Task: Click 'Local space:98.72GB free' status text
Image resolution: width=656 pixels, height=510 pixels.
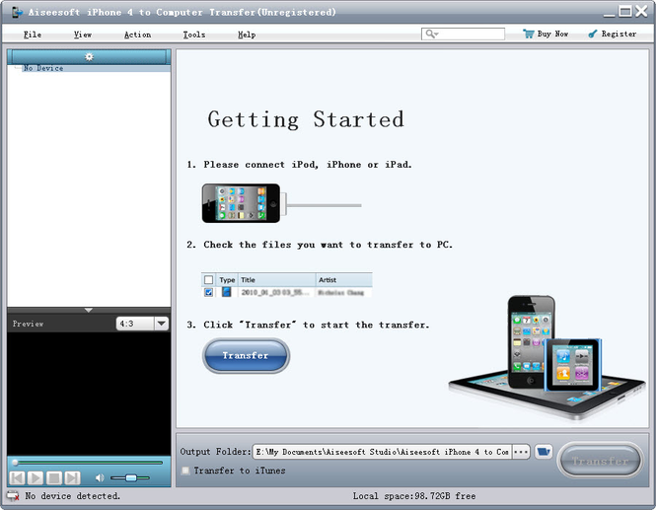Action: [x=414, y=496]
